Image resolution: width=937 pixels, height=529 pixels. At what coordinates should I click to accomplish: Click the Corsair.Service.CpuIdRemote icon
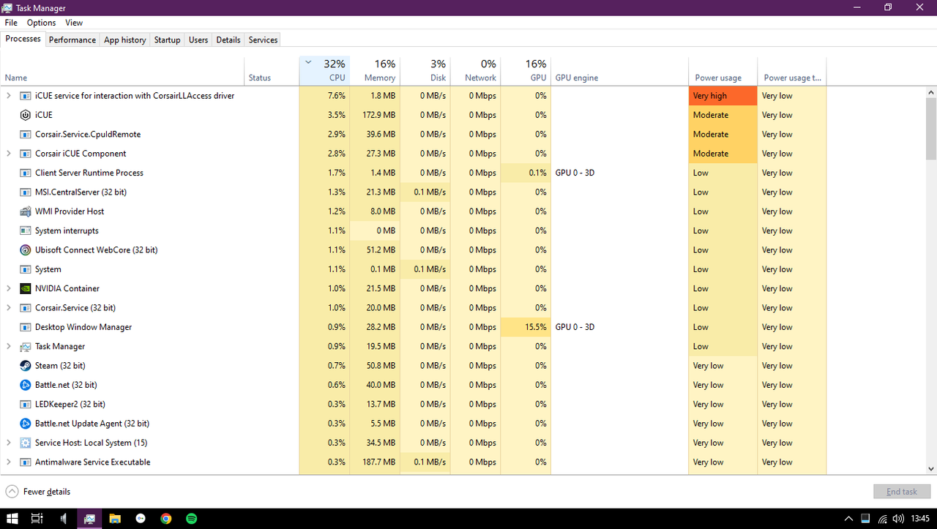(x=26, y=135)
